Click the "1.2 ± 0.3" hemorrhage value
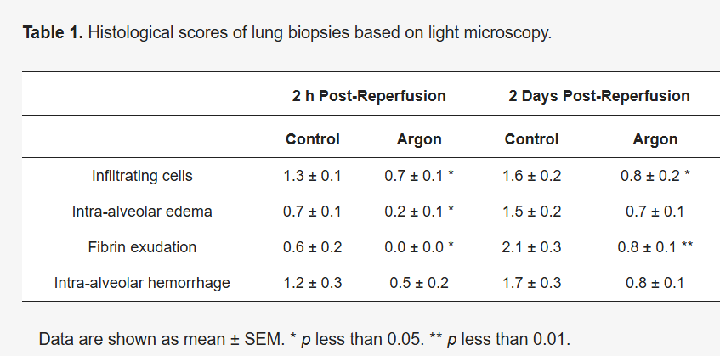Viewport: 720px width, 356px height. 312,283
